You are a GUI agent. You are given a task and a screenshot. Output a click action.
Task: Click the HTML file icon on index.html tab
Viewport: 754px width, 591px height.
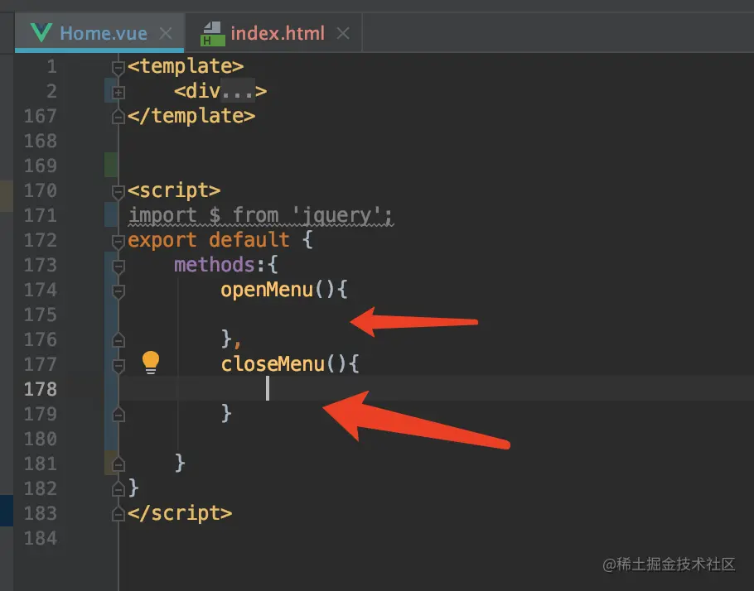213,34
